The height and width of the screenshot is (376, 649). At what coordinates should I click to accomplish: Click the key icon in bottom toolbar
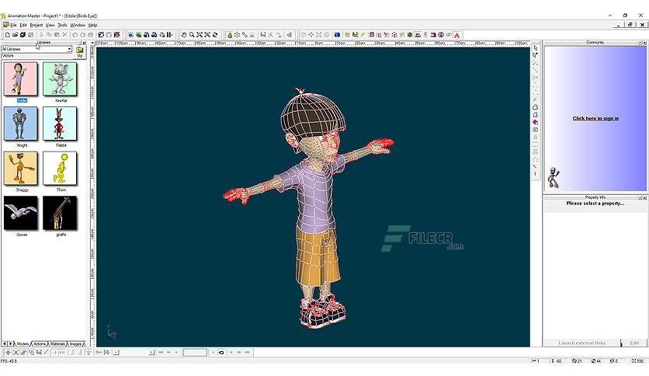coord(99,353)
